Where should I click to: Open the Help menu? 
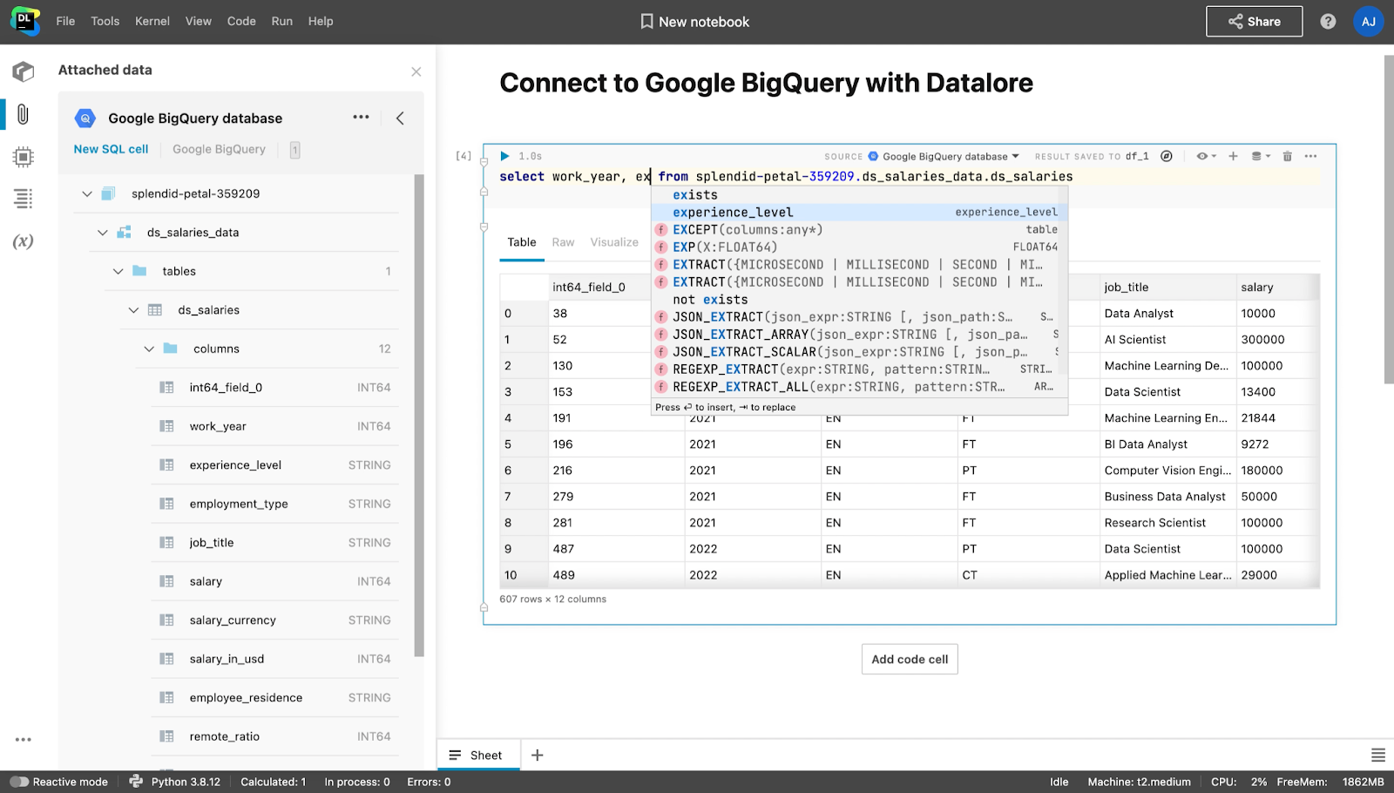click(321, 21)
